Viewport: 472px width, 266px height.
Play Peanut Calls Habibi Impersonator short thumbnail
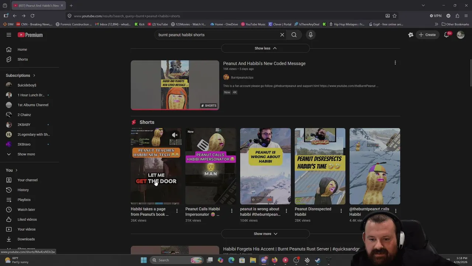211,166
